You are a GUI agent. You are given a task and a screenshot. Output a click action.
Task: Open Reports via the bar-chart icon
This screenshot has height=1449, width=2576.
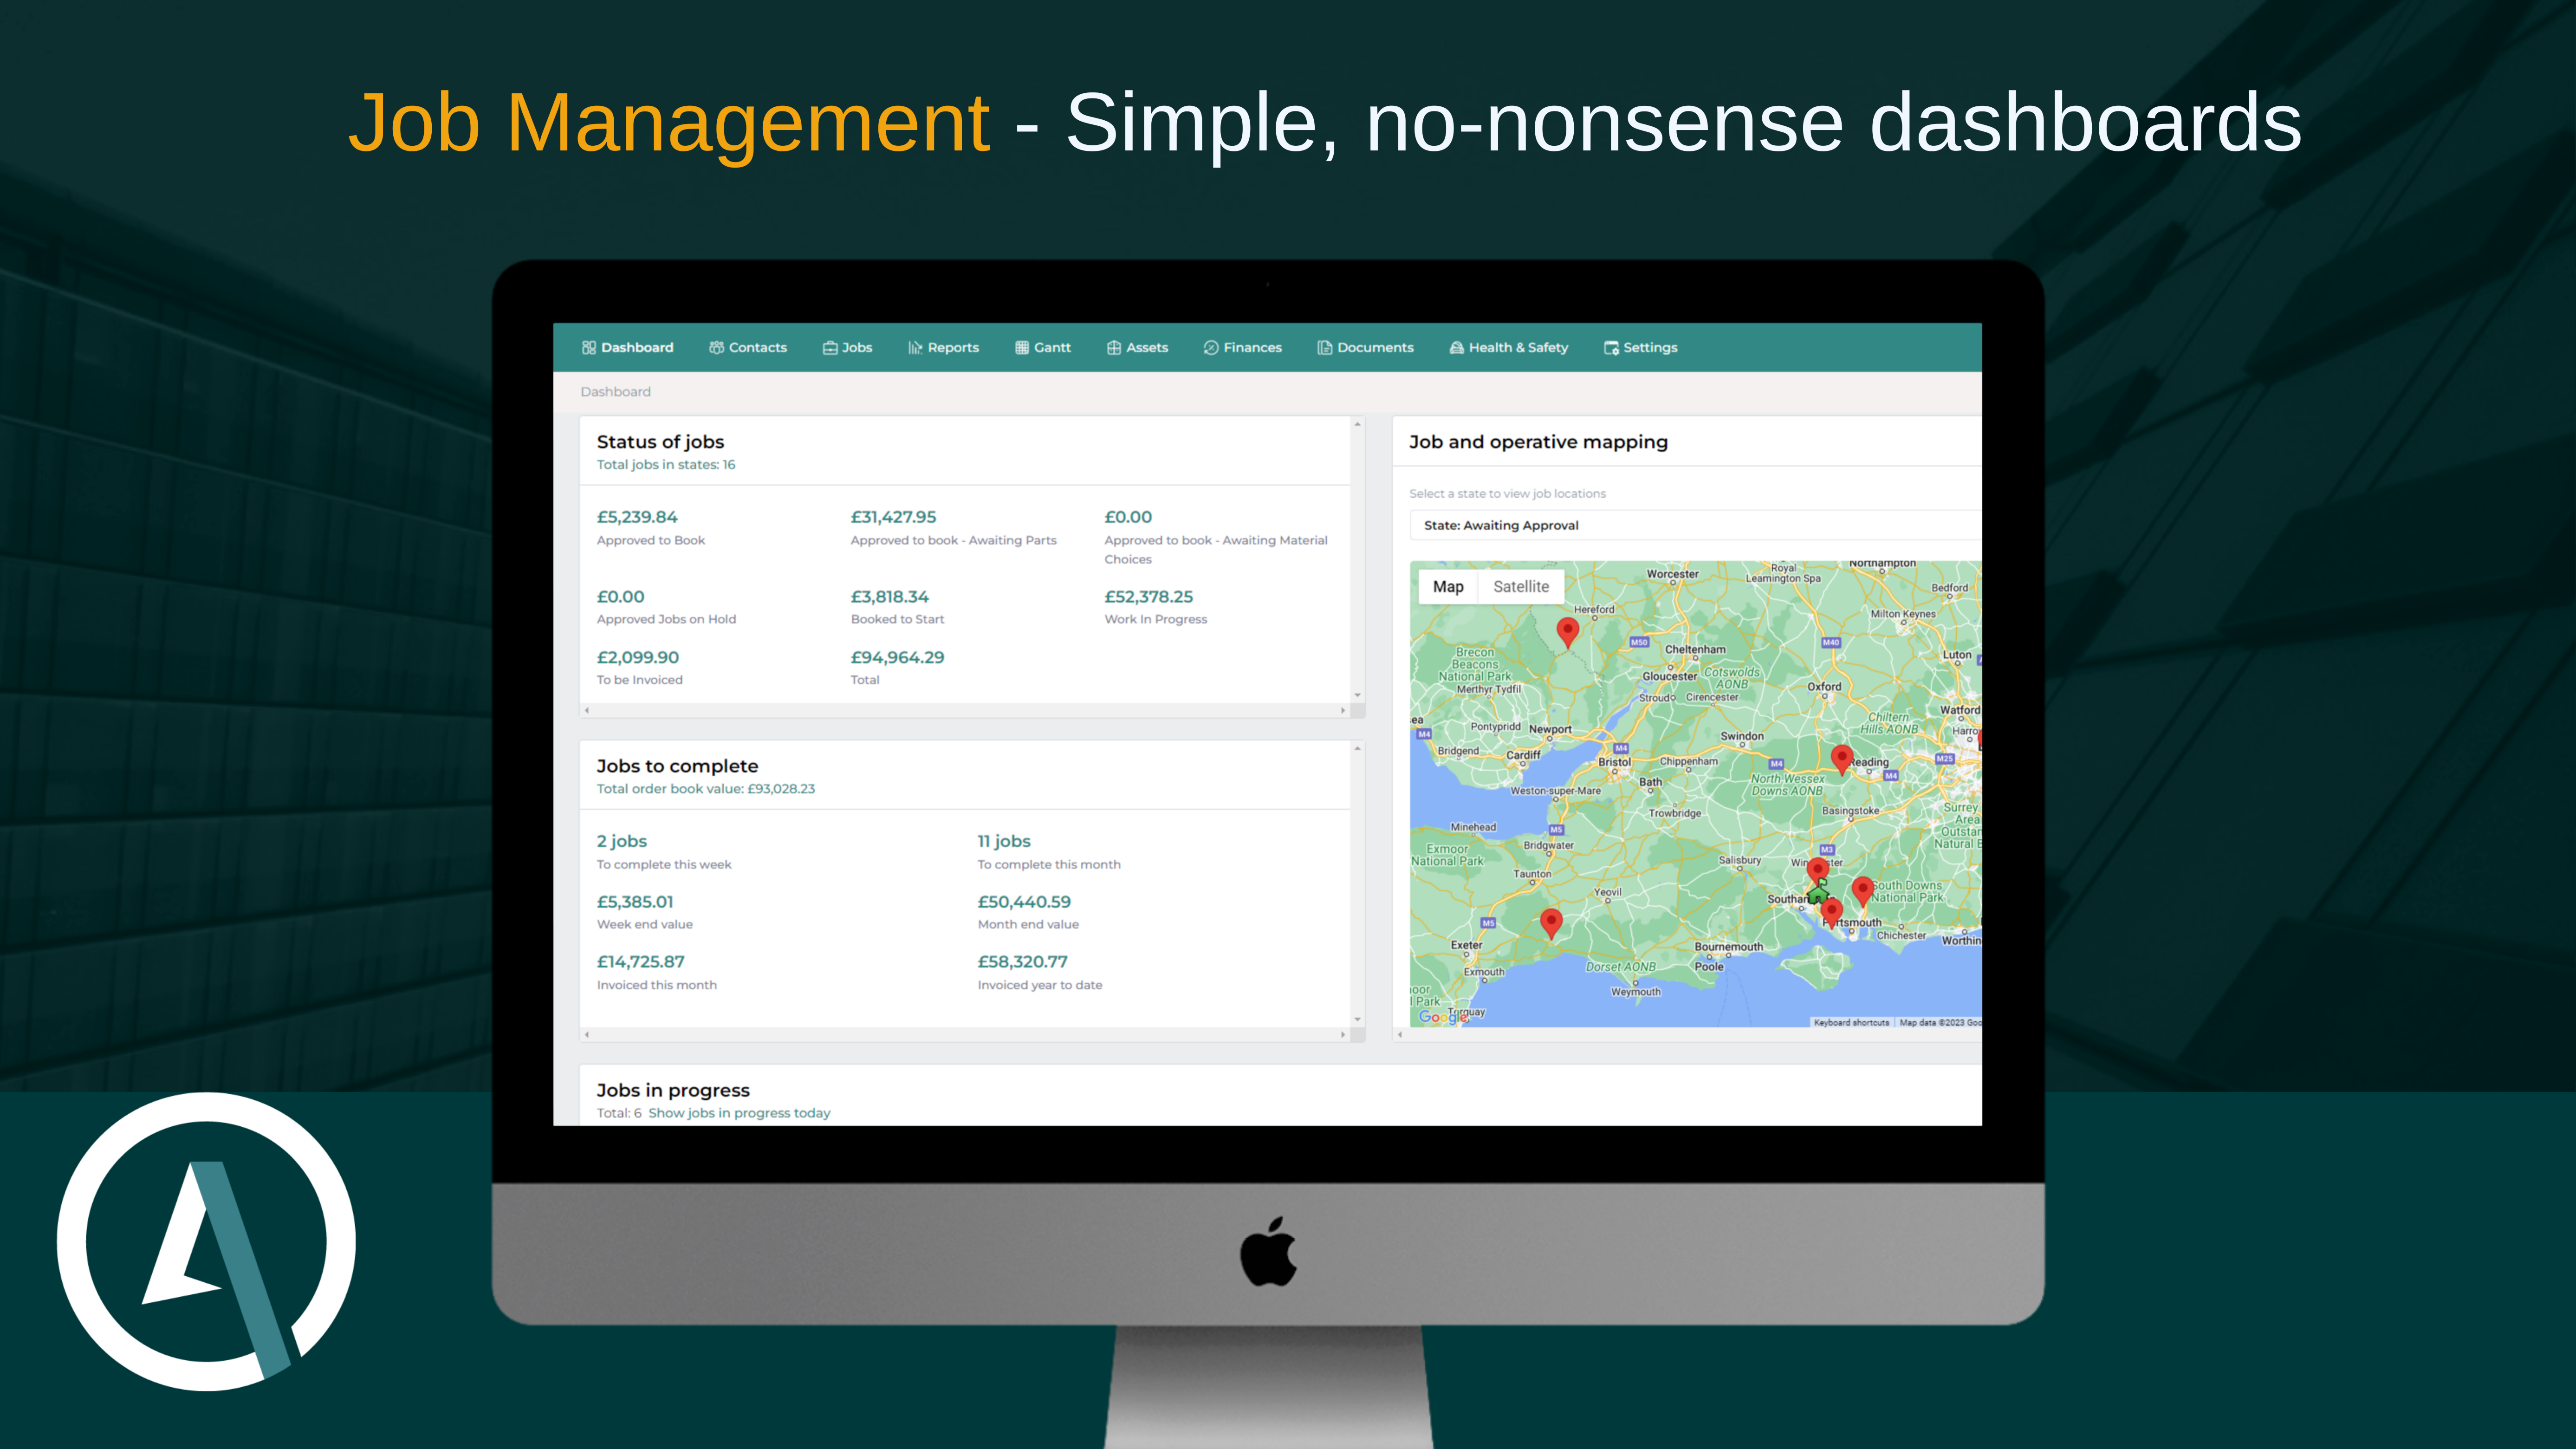click(916, 347)
